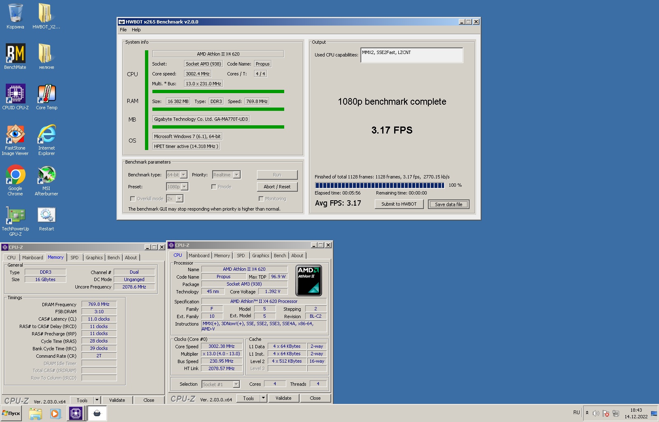
Task: Open Graphics tab in left CPU-Z
Action: (94, 258)
